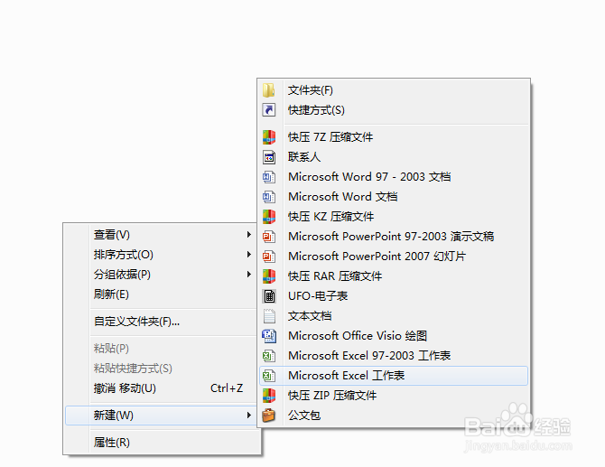The image size is (605, 467).
Task: Select Microsoft PowerPoint 97-2003 演示文稿 label
Action: tap(391, 236)
